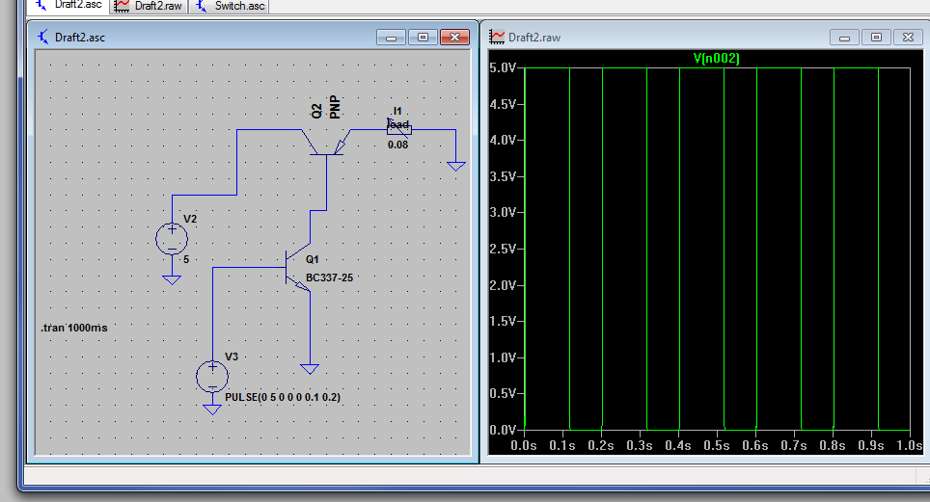Click the ground symbol under V2

coord(172,280)
